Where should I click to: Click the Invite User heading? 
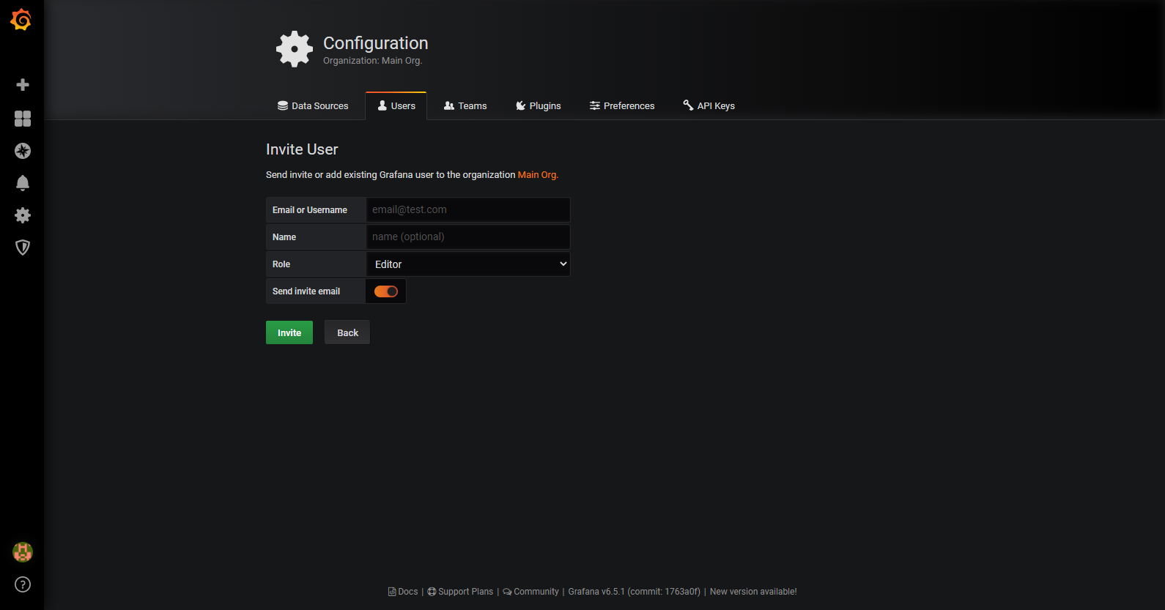coord(302,149)
